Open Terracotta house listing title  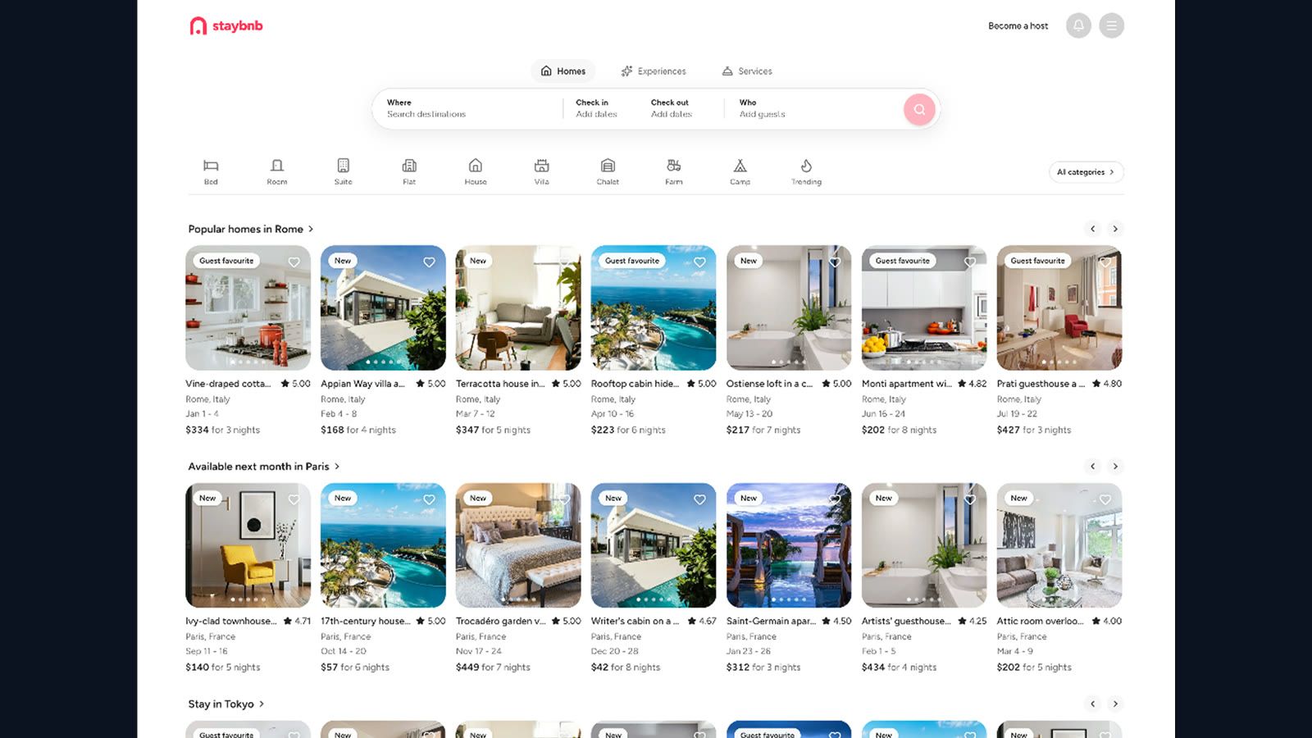pos(500,384)
